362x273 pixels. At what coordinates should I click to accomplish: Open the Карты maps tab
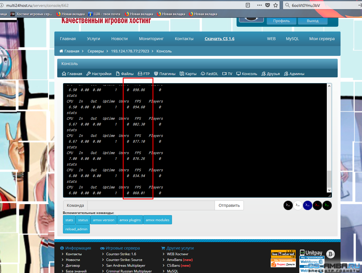click(188, 74)
